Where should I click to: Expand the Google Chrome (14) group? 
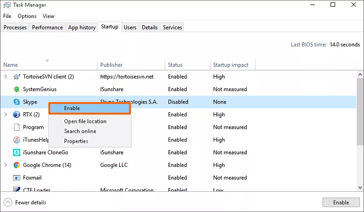click(6, 165)
